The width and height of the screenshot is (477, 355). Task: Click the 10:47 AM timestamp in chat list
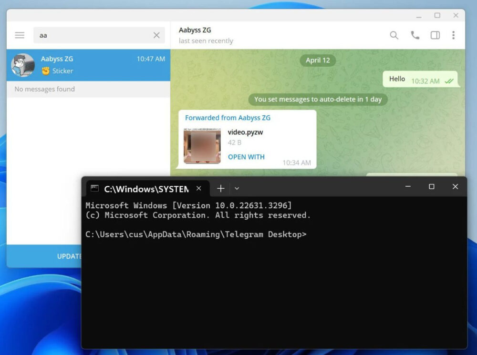click(x=151, y=59)
